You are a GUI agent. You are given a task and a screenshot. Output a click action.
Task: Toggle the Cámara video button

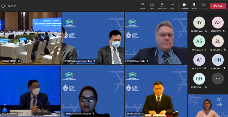coord(184,6)
